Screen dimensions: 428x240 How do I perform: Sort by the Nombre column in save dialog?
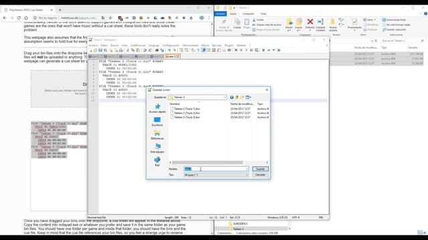click(175, 104)
